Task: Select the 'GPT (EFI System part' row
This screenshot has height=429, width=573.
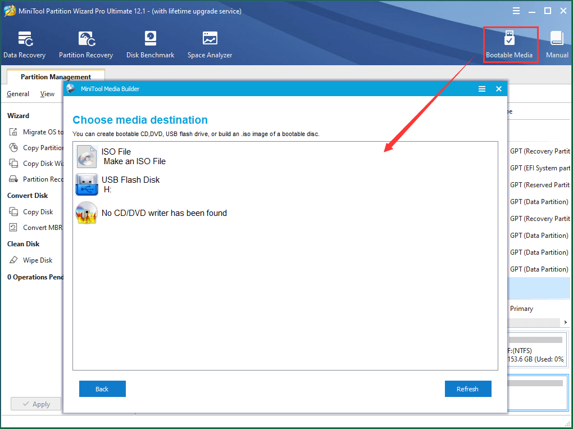Action: pyautogui.click(x=540, y=168)
